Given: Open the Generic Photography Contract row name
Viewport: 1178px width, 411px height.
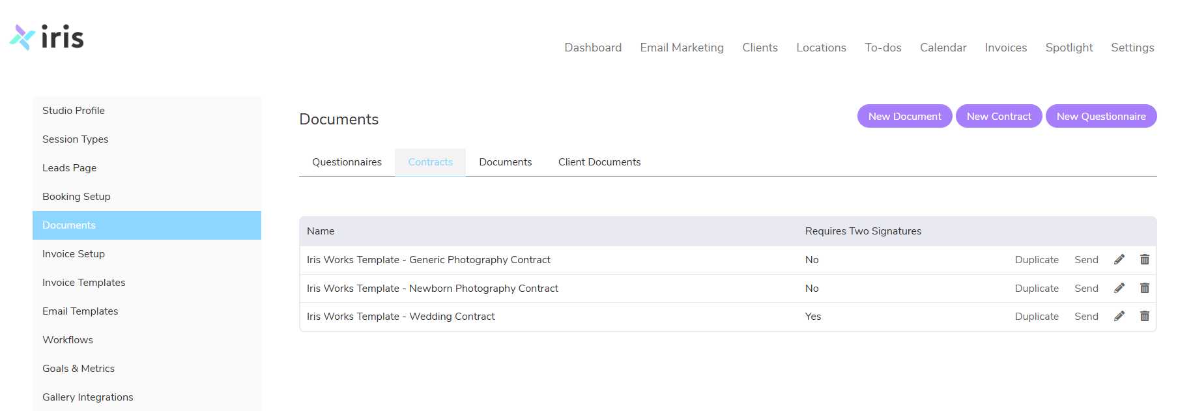Looking at the screenshot, I should click(x=428, y=260).
